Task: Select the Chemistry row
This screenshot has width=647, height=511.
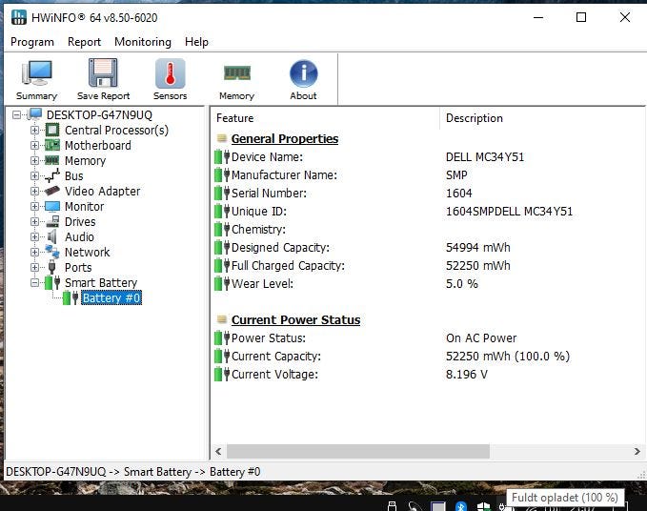Action: (428, 230)
